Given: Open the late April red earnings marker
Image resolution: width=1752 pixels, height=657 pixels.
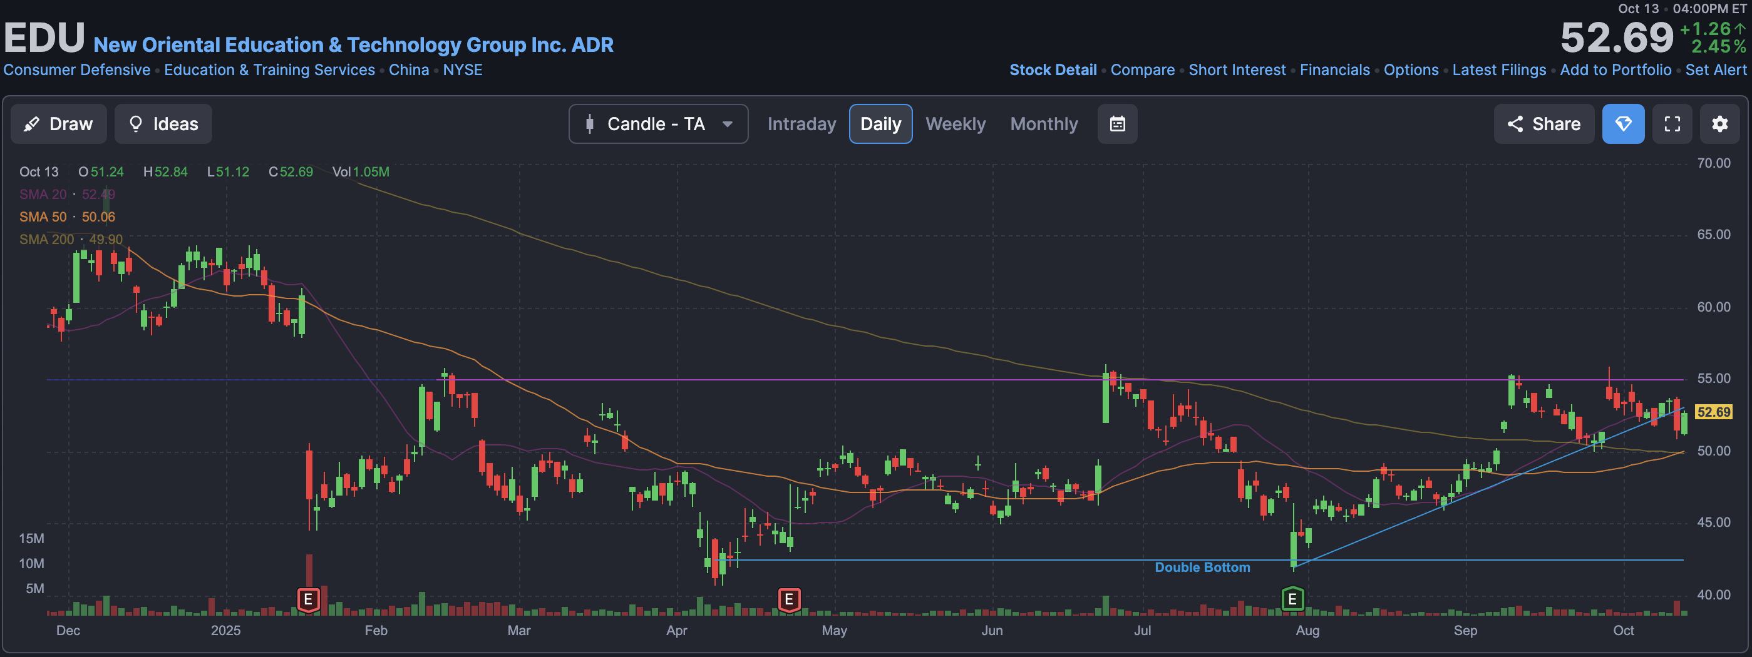Looking at the screenshot, I should [789, 600].
